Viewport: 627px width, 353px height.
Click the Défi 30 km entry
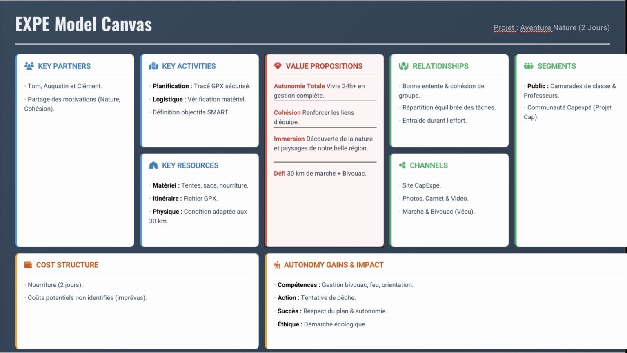(x=320, y=173)
